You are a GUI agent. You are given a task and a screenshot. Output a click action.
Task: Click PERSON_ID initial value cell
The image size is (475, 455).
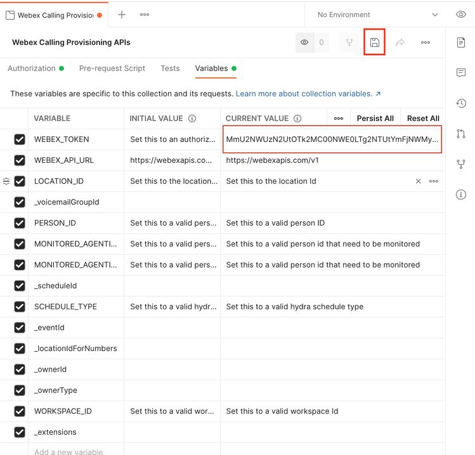(172, 223)
